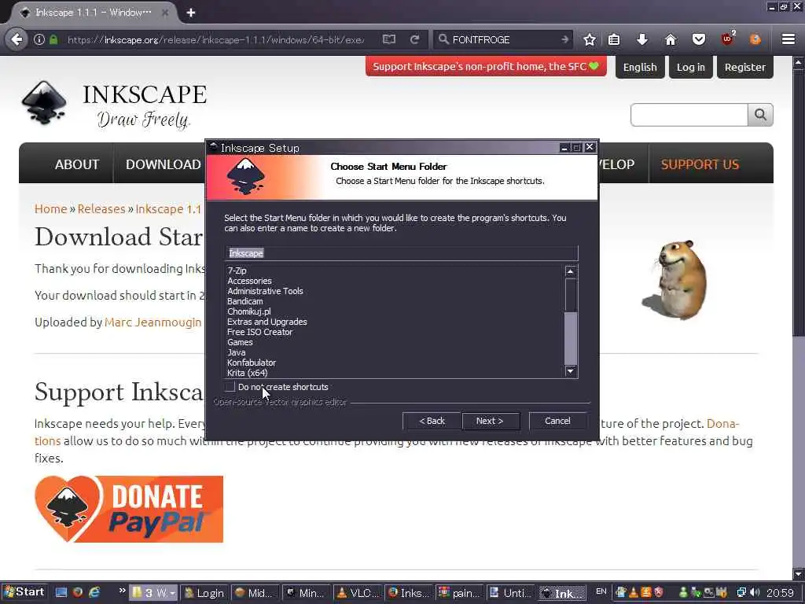The image size is (805, 604).
Task: Click Next in Inkscape Setup
Action: click(491, 422)
